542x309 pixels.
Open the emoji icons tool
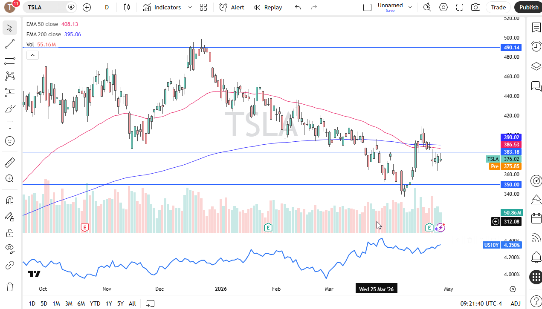point(10,141)
